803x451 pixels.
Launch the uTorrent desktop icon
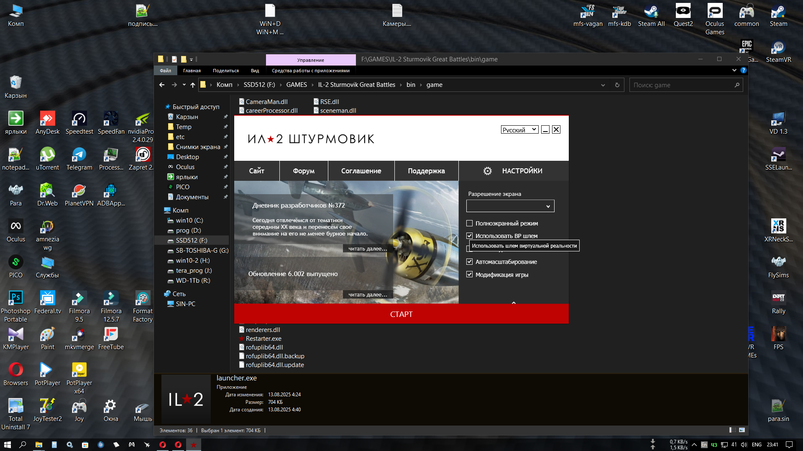tap(47, 155)
